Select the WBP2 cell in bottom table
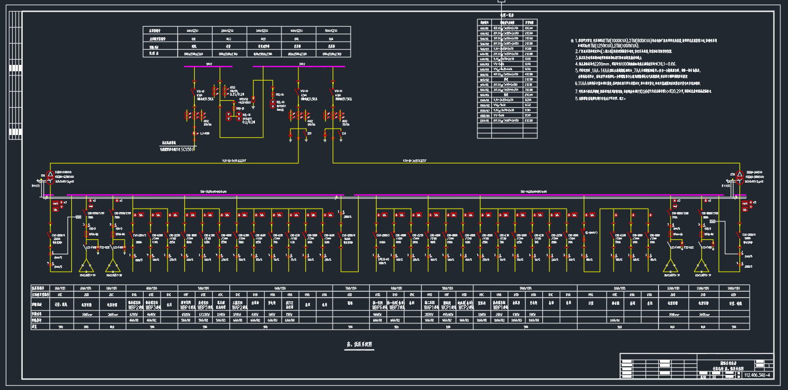Screen dimensions: 788x390 (135, 307)
